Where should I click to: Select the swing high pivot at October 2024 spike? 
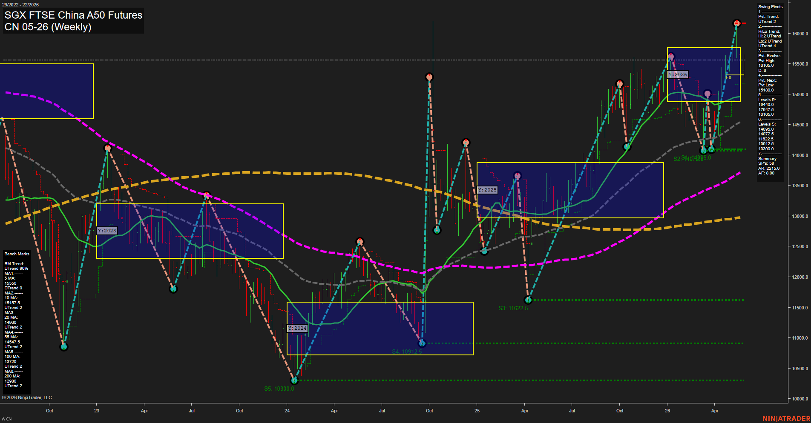pos(429,77)
